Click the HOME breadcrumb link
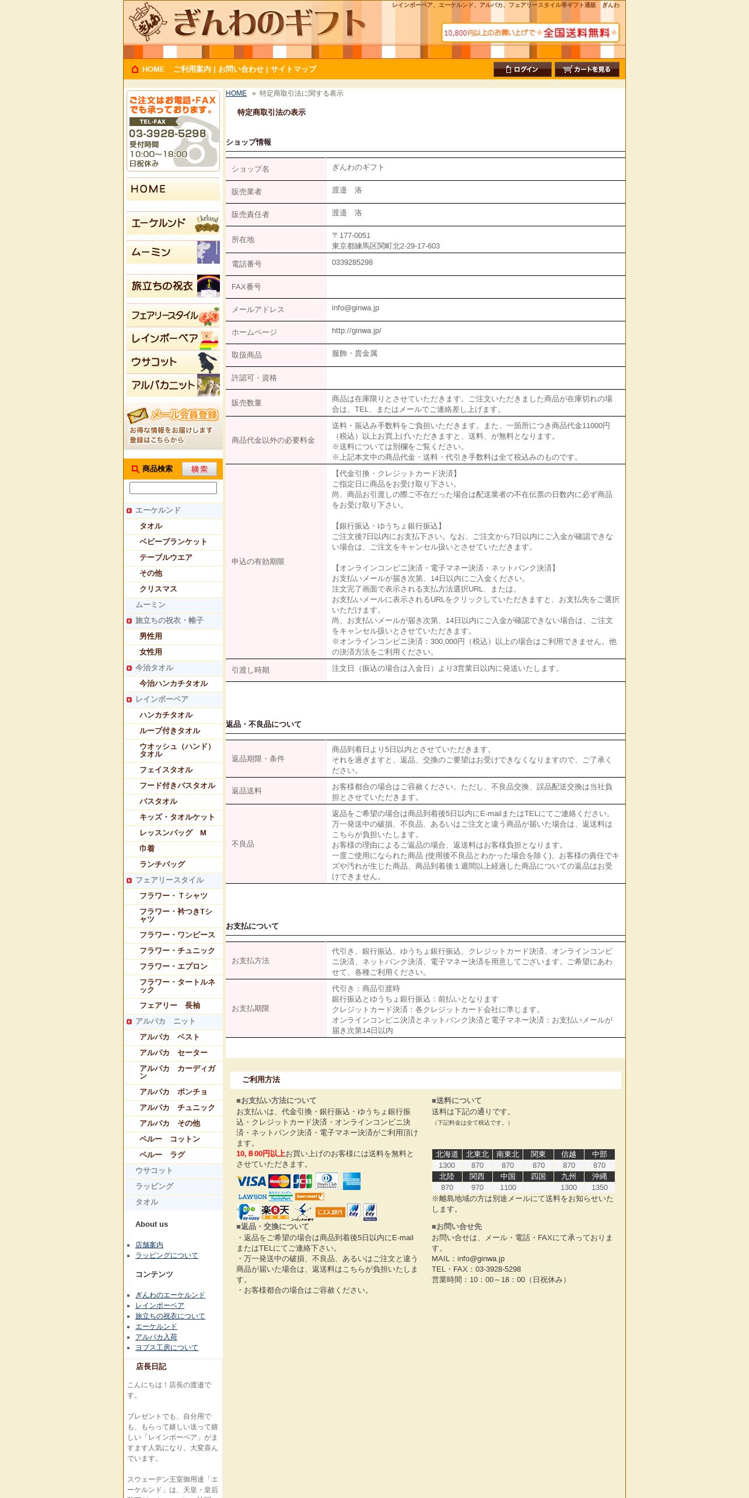The width and height of the screenshot is (749, 1498). (236, 93)
